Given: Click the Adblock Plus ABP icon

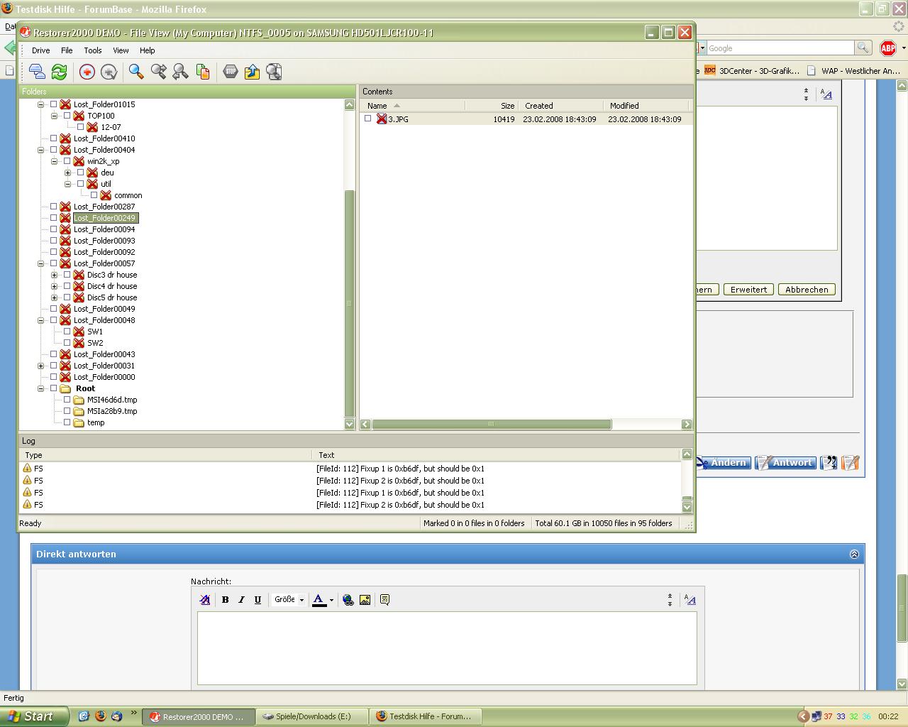Looking at the screenshot, I should [887, 48].
